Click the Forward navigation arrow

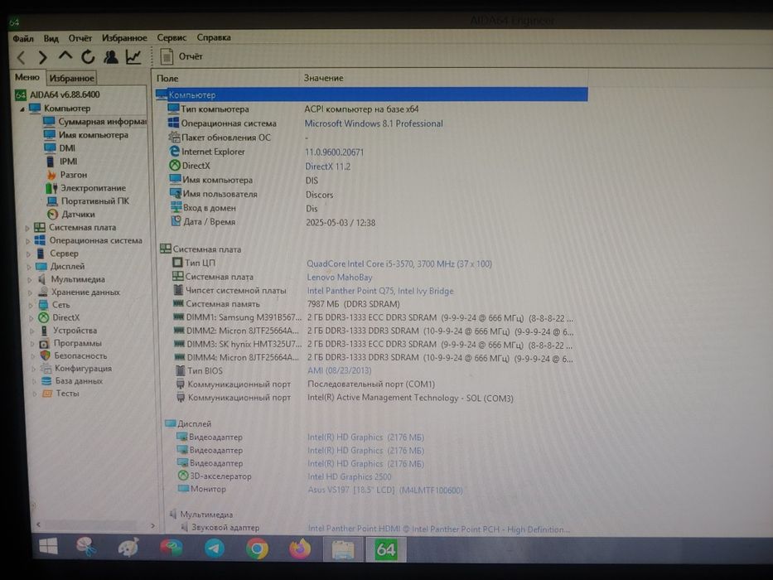pos(43,58)
